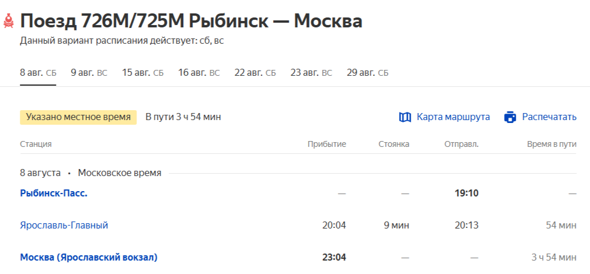Click the departure time 19:10
The image size is (590, 274).
point(467,194)
